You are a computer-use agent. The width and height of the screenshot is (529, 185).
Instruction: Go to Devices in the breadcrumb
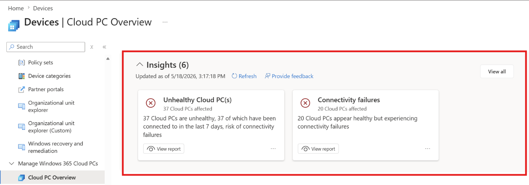click(x=43, y=8)
